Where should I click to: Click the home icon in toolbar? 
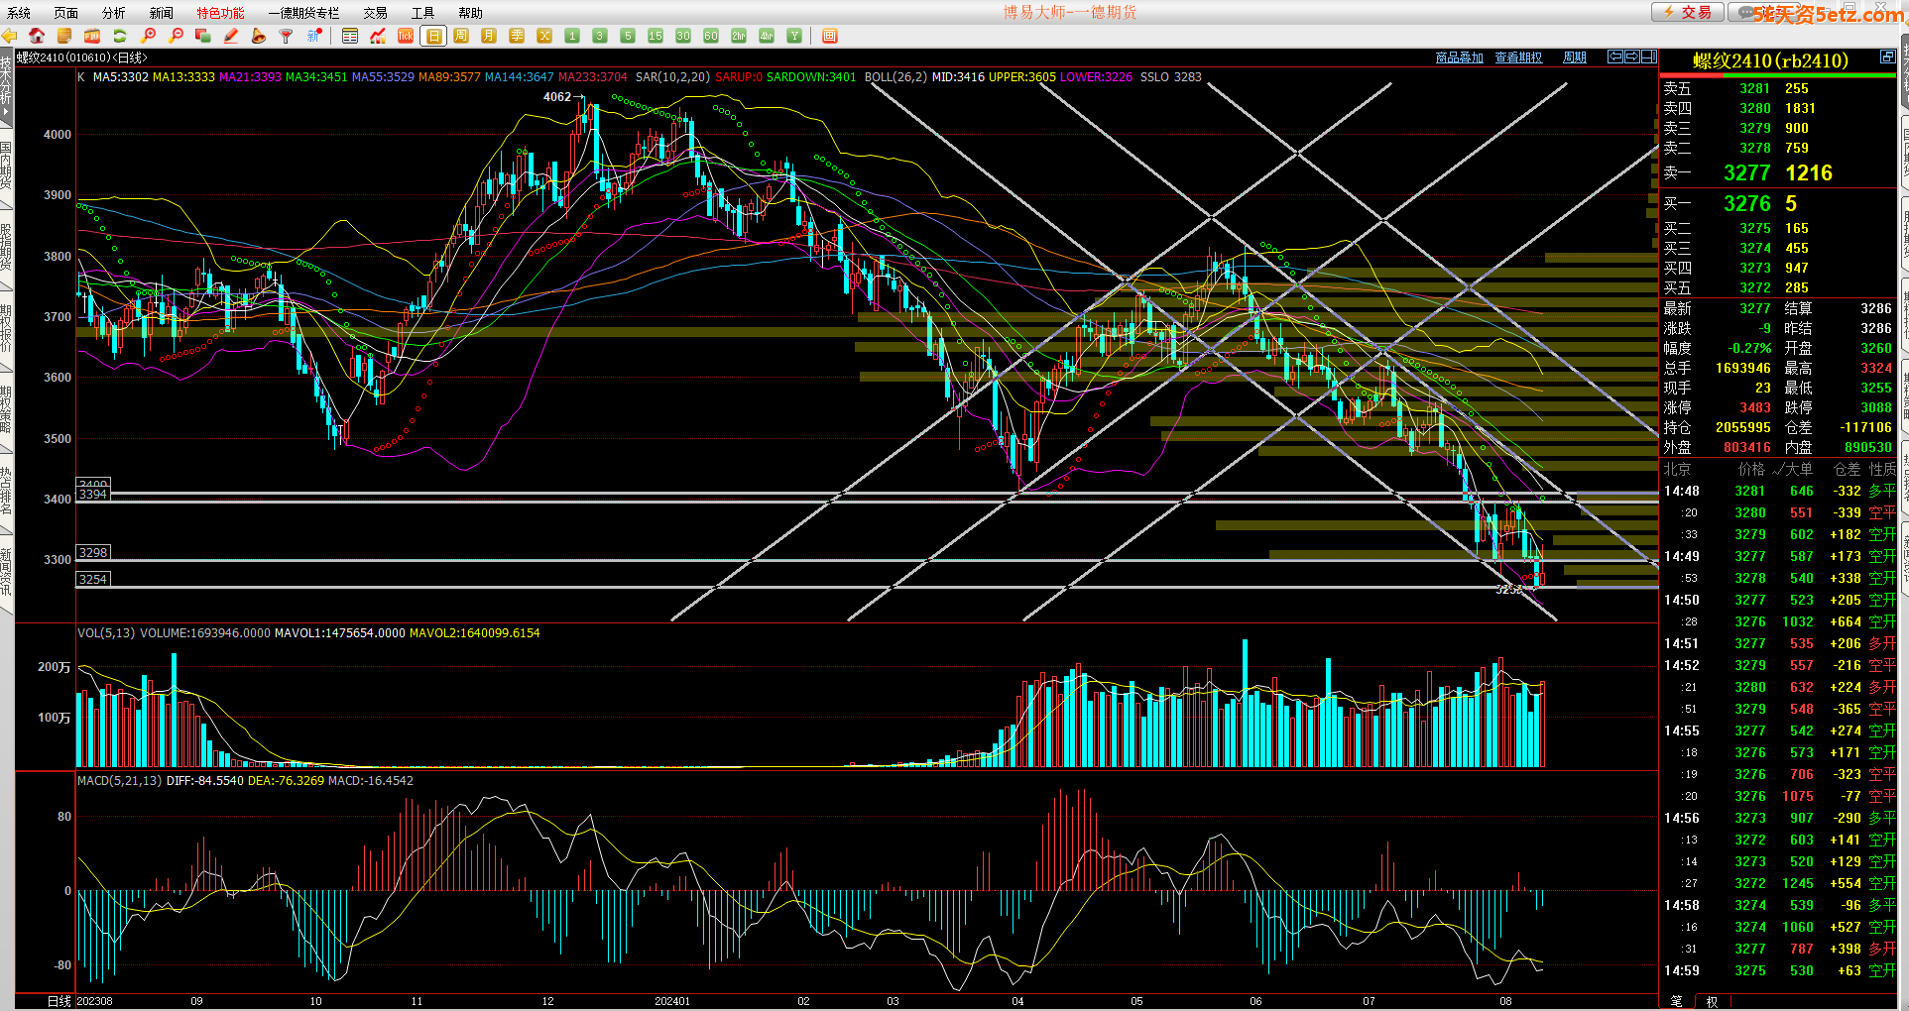point(37,36)
